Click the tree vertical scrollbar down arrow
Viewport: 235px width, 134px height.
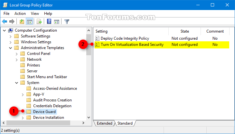point(89,118)
